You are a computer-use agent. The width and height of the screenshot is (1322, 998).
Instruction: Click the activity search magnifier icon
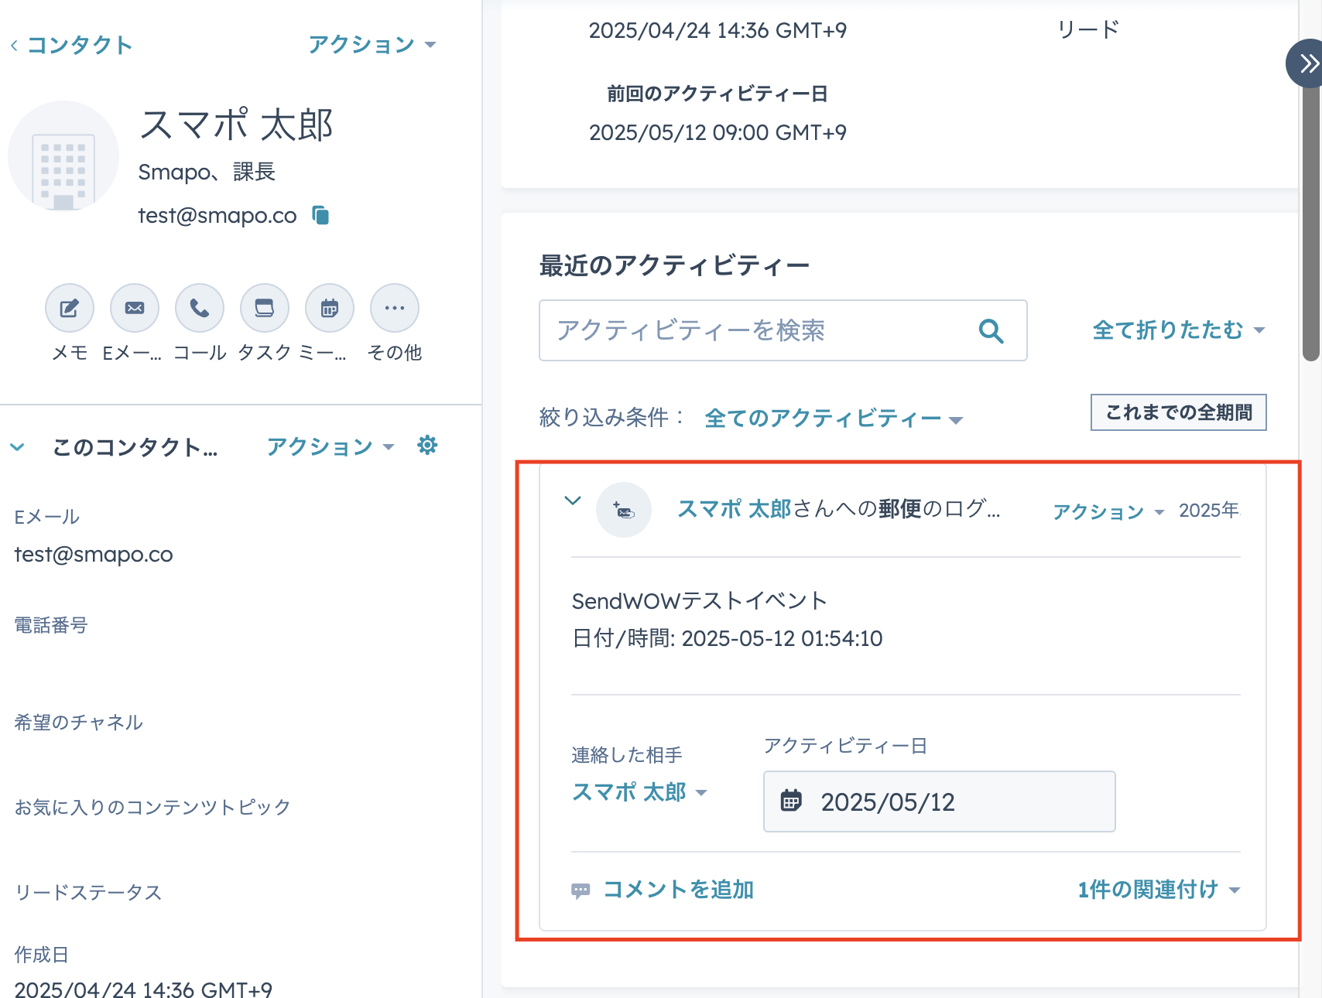991,331
